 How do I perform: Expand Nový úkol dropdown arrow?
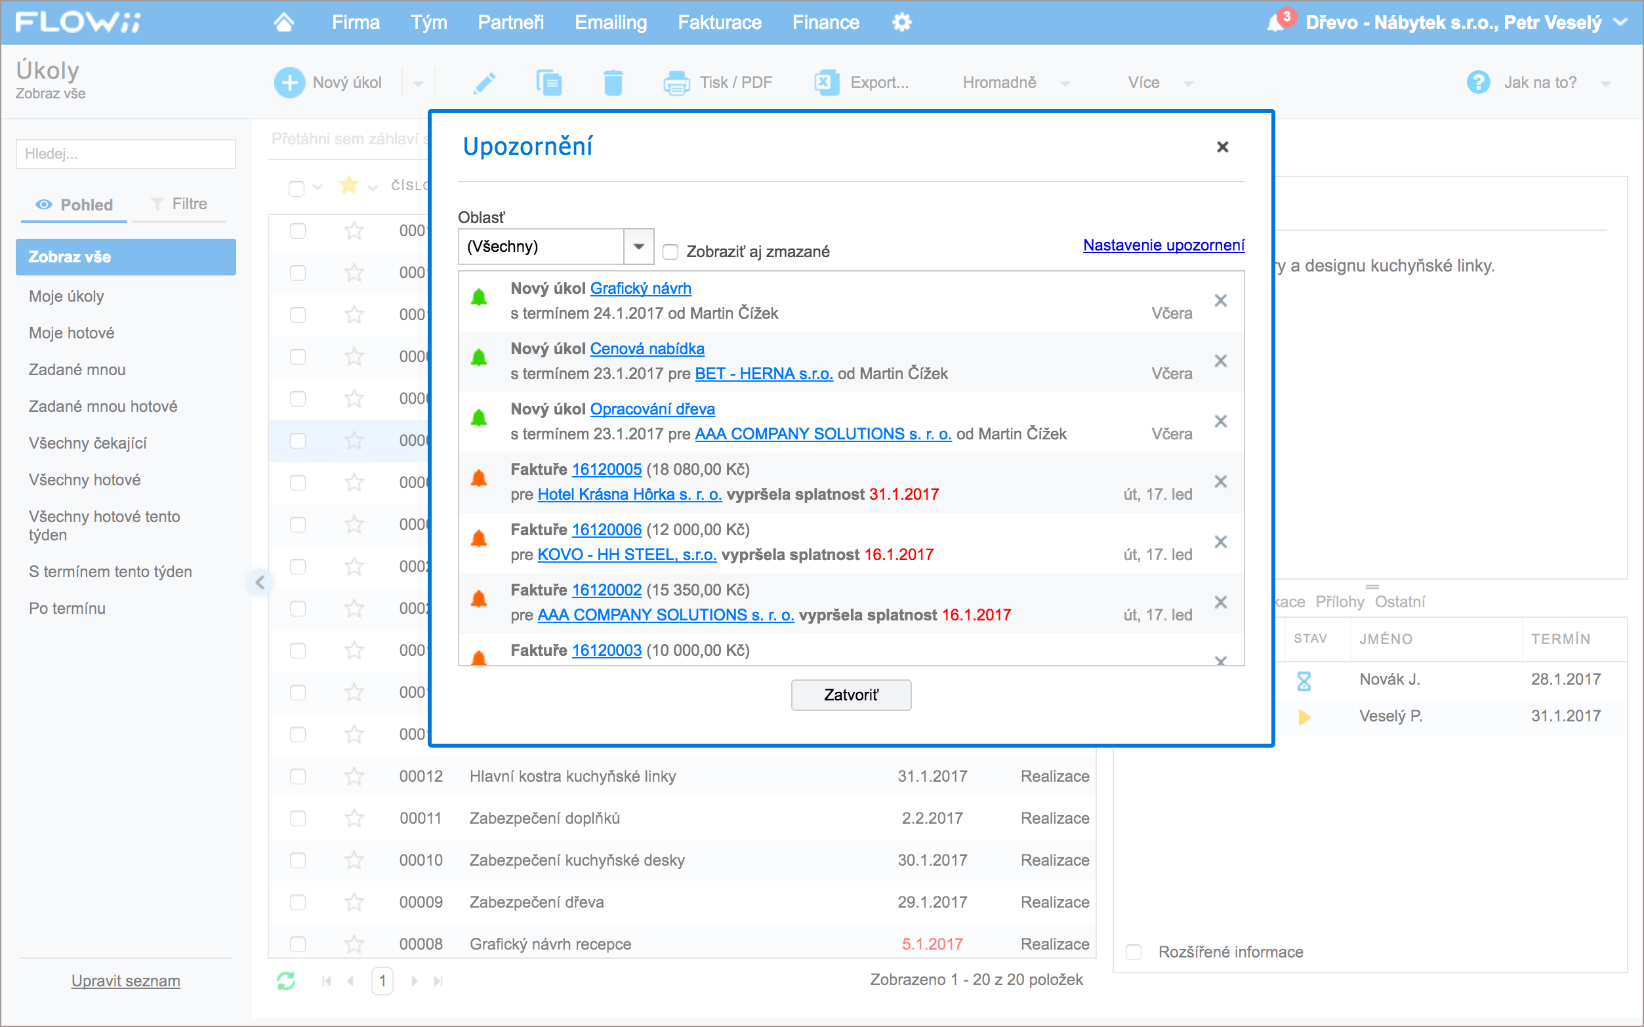click(x=418, y=83)
